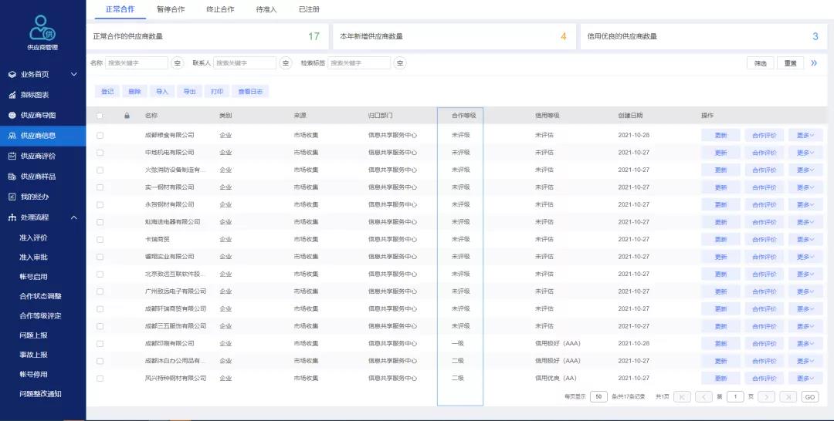Click the lock icon in table header

(x=127, y=115)
